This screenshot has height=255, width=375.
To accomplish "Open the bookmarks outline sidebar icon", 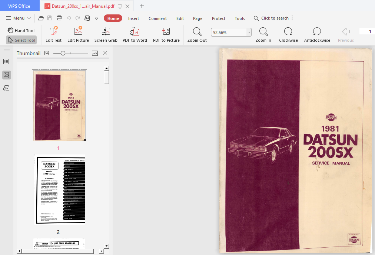I will (6, 62).
